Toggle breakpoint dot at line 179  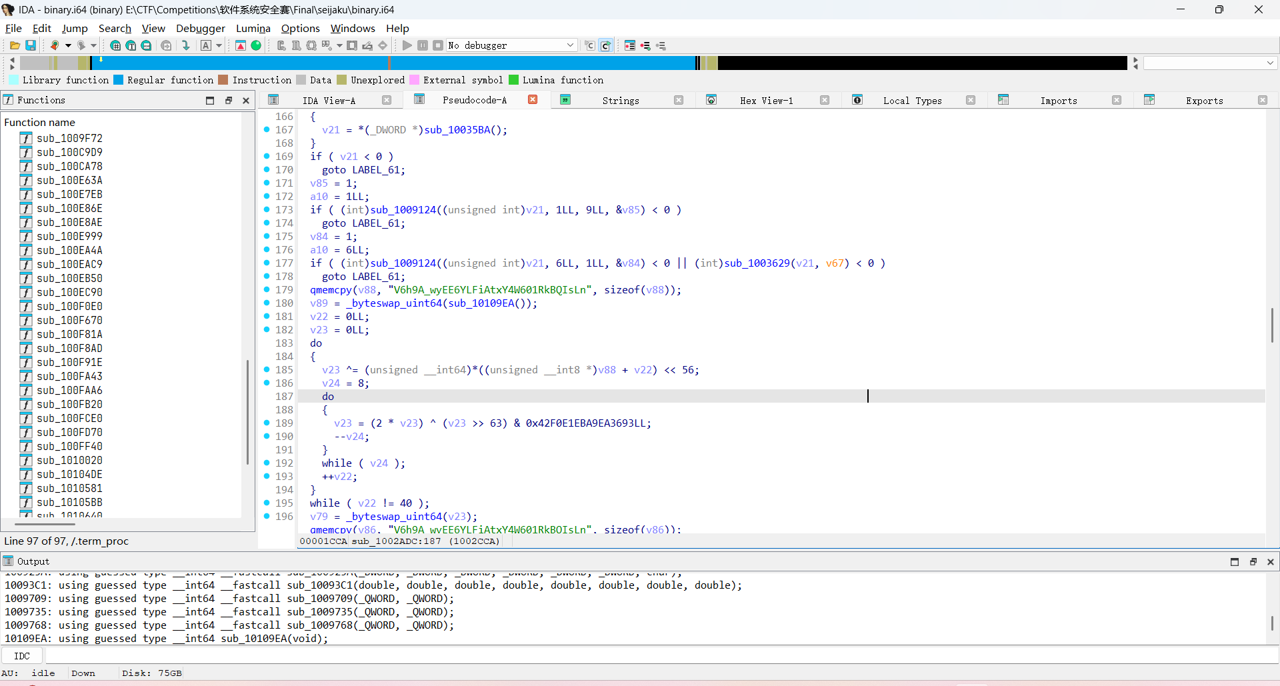pyautogui.click(x=267, y=289)
